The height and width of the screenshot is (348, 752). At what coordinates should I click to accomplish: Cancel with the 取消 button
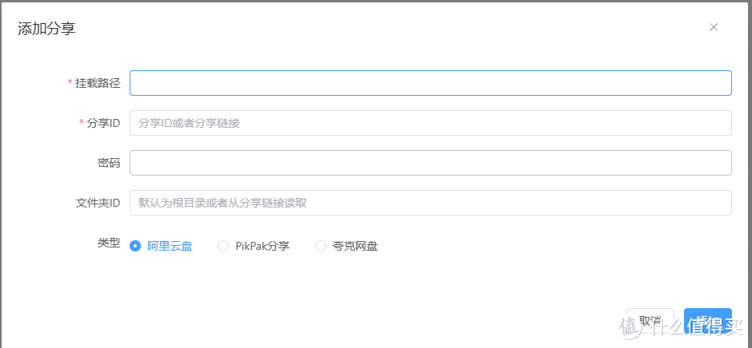(650, 320)
